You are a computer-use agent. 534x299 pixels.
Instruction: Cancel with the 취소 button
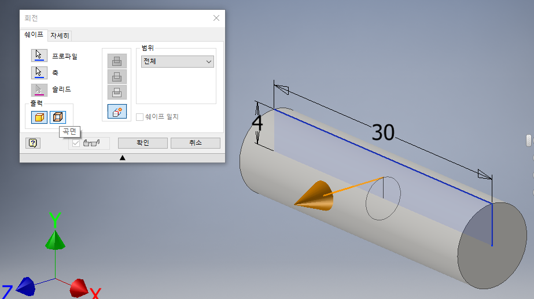[196, 143]
